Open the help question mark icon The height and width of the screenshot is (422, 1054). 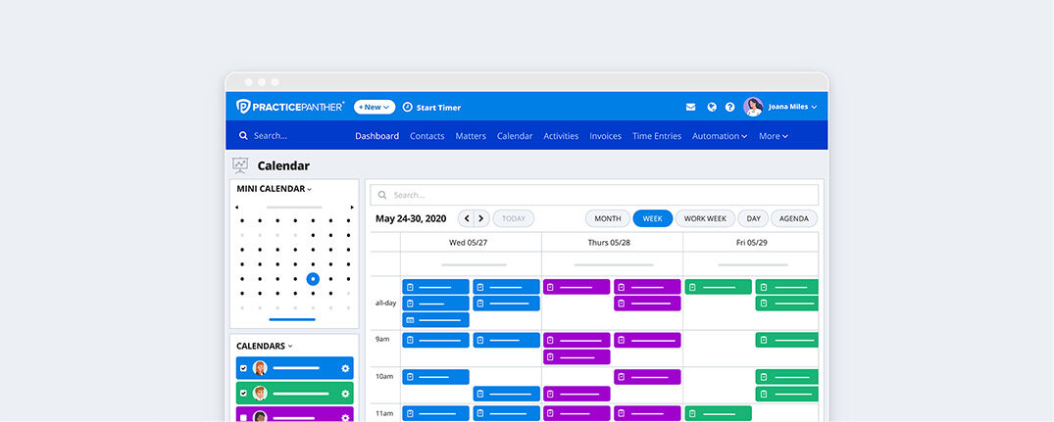coord(730,108)
